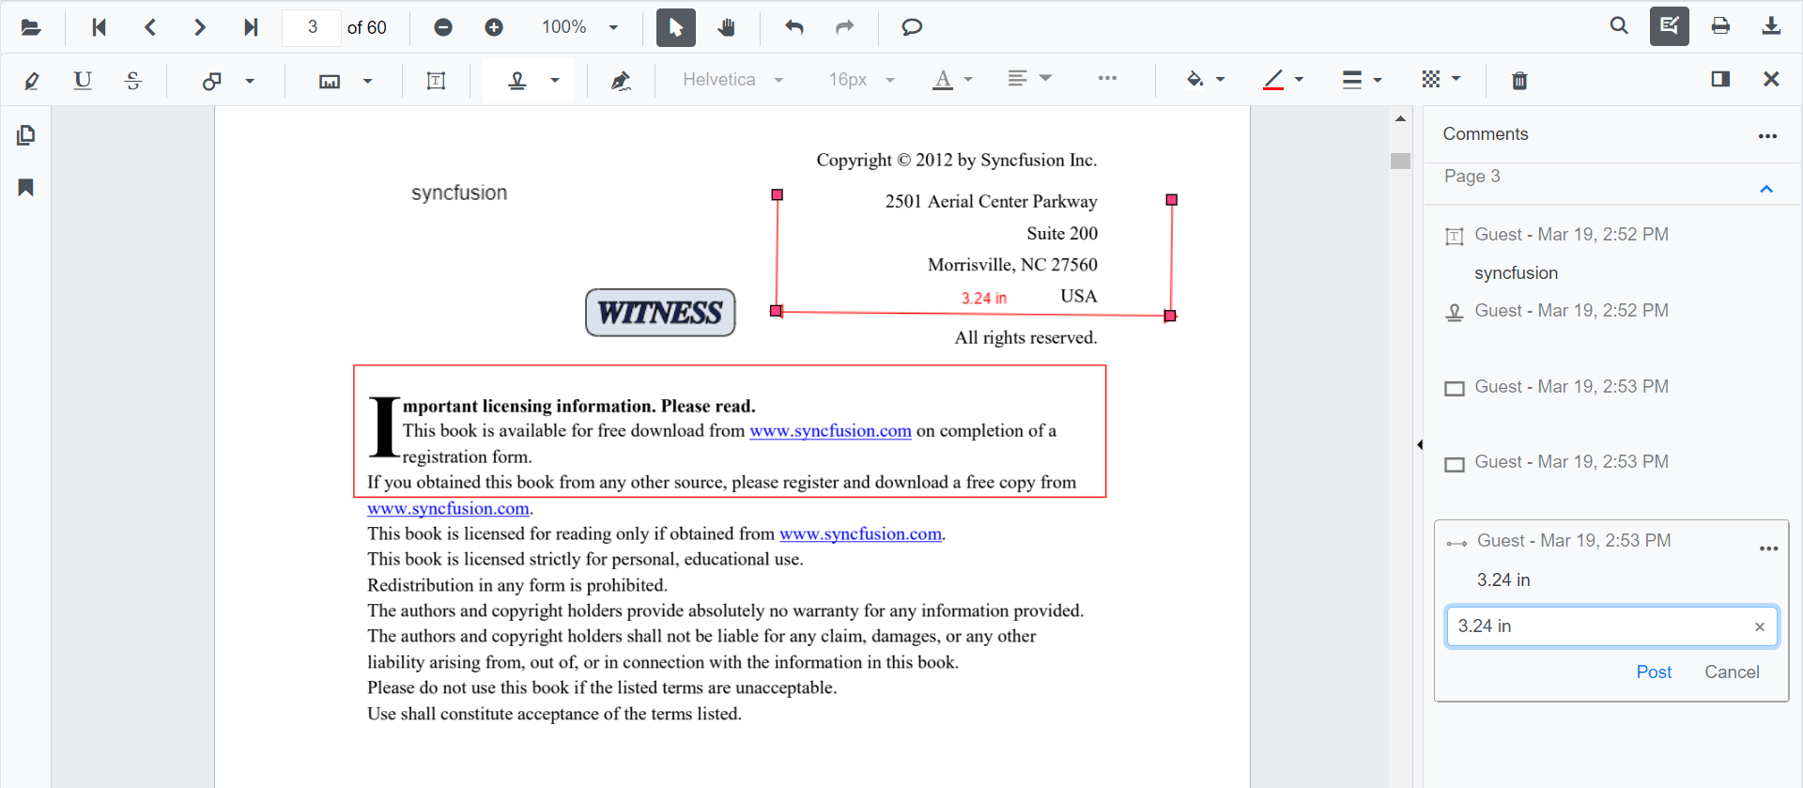The width and height of the screenshot is (1803, 788).
Task: Select the free text annotation tool
Action: pyautogui.click(x=436, y=81)
